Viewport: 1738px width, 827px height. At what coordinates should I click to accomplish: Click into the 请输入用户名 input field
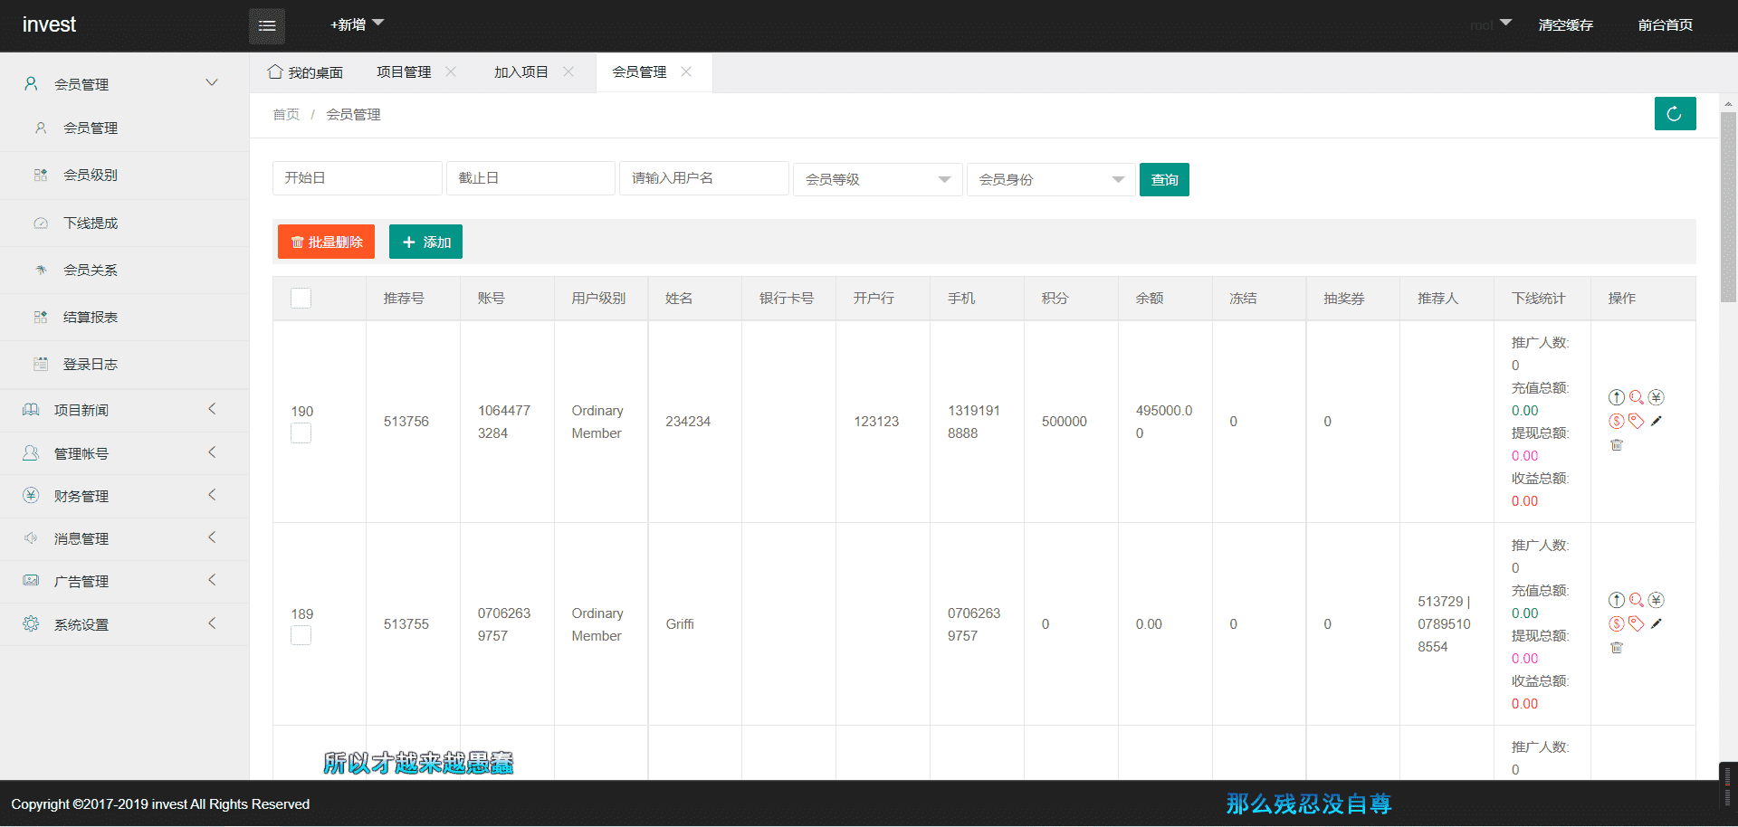pos(703,178)
